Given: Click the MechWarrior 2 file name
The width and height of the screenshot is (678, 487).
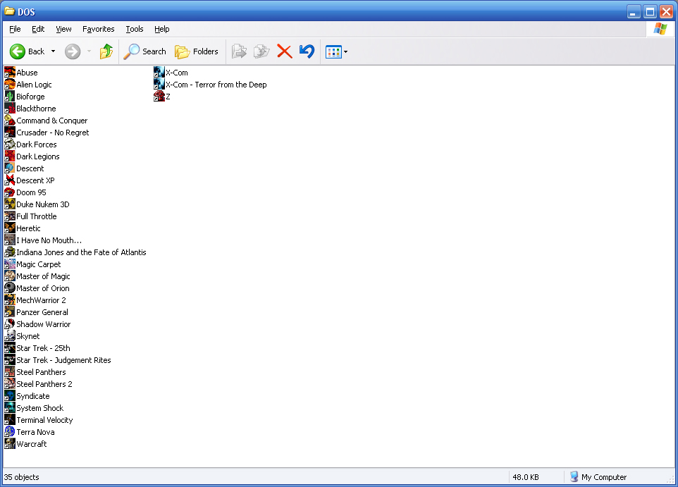Looking at the screenshot, I should (41, 300).
